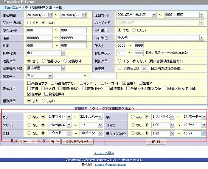Open the end date calendar picker icon
This screenshot has width=208, height=169.
(x=84, y=15)
